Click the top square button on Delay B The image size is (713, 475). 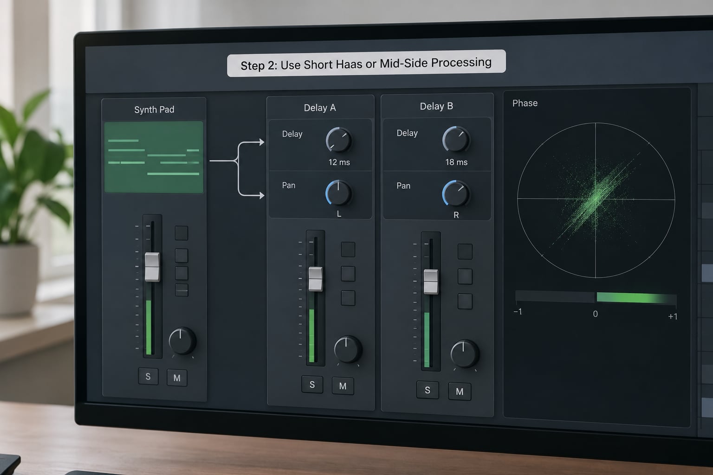click(465, 251)
